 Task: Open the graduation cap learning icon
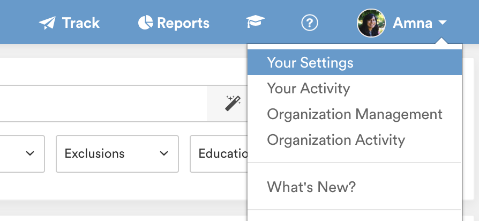(256, 21)
